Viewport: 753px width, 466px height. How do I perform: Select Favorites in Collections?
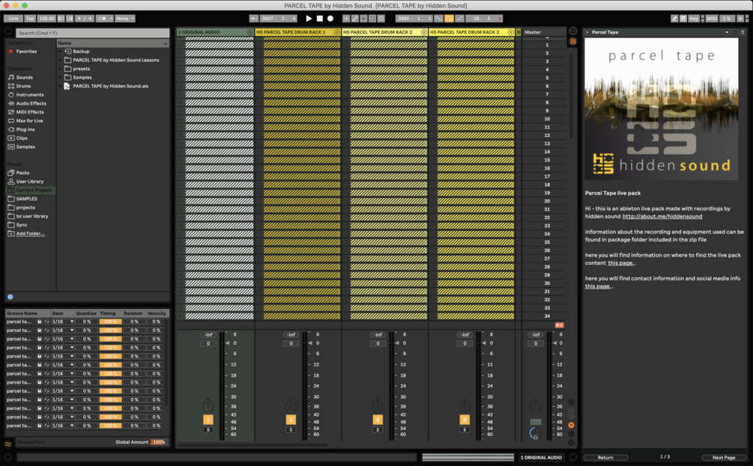click(26, 52)
